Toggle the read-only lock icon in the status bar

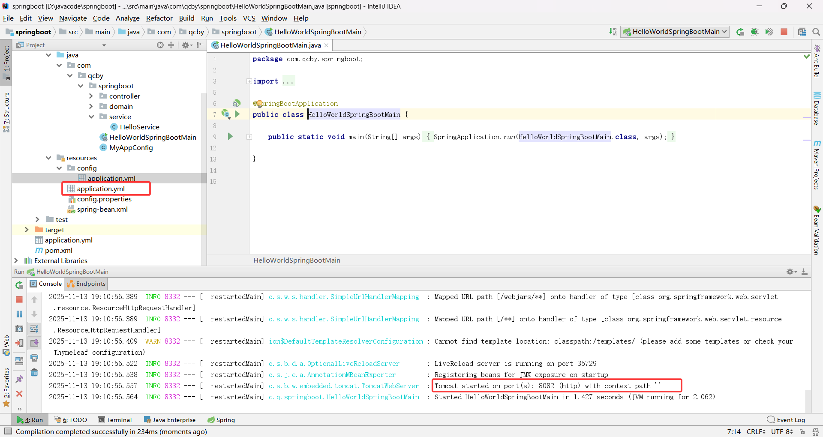click(x=802, y=432)
